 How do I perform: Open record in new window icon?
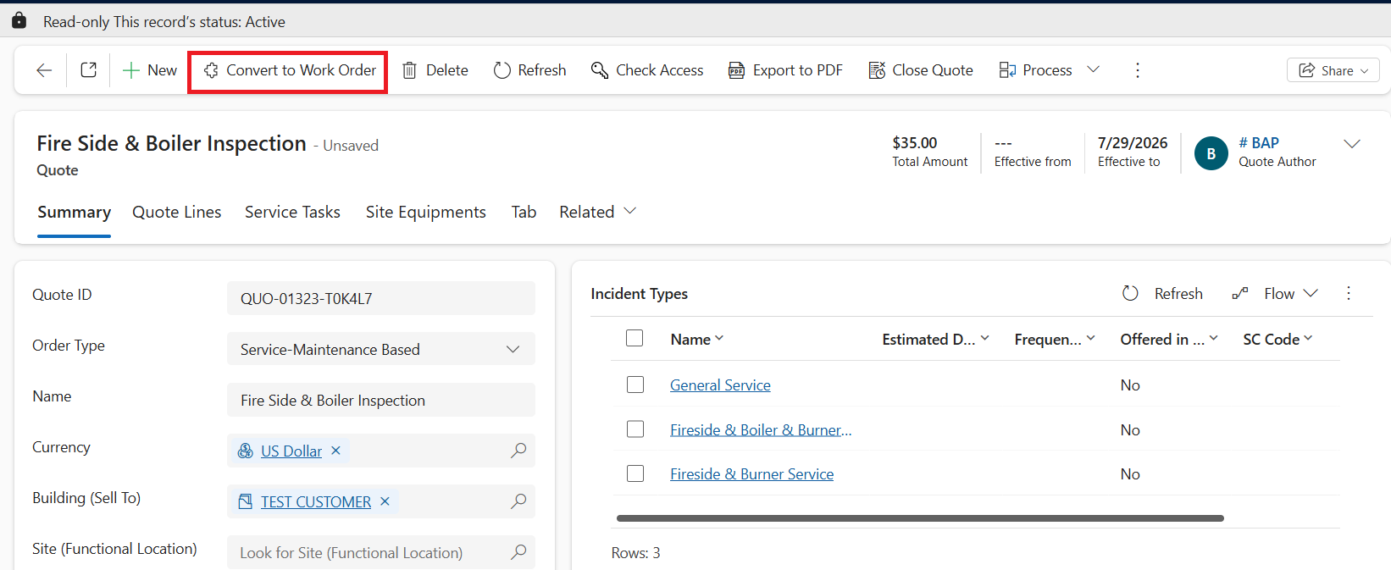pos(88,70)
